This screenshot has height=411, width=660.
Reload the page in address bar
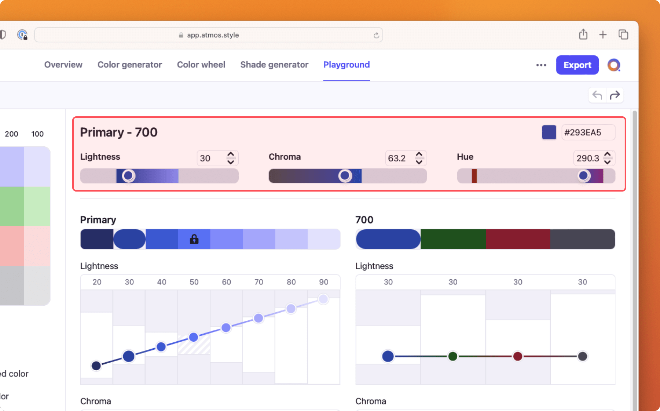click(376, 35)
